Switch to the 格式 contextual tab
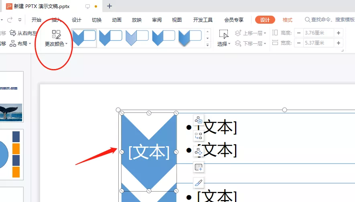Viewport: 355px width, 202px height. [x=288, y=20]
